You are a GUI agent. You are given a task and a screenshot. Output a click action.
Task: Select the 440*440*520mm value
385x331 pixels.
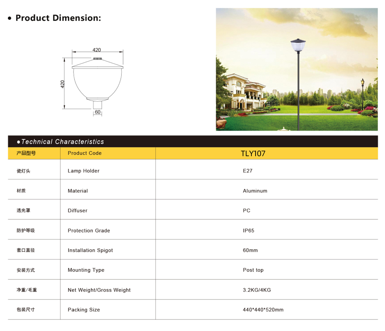tap(263, 309)
